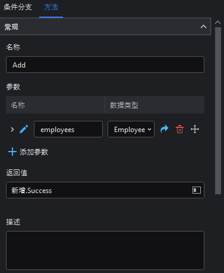This screenshot has height=273, width=224.
Task: Click the 常规 section header
Action: [105, 27]
